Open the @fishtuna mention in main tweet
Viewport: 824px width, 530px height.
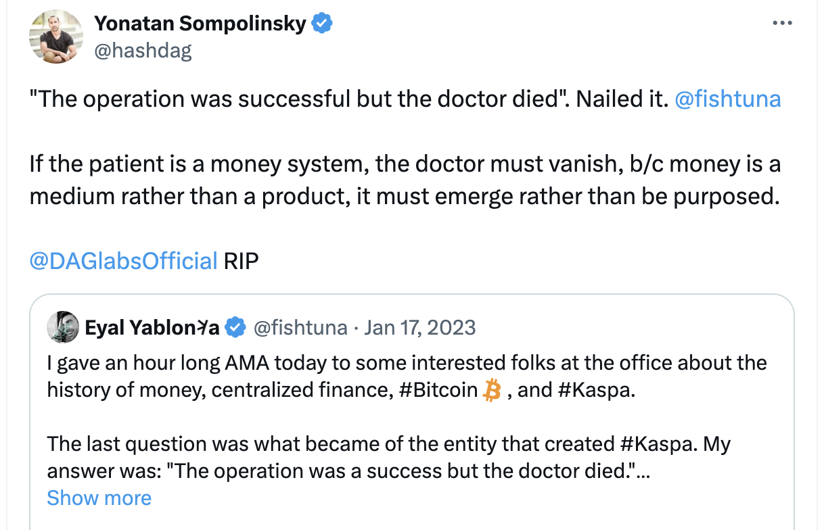(x=728, y=99)
